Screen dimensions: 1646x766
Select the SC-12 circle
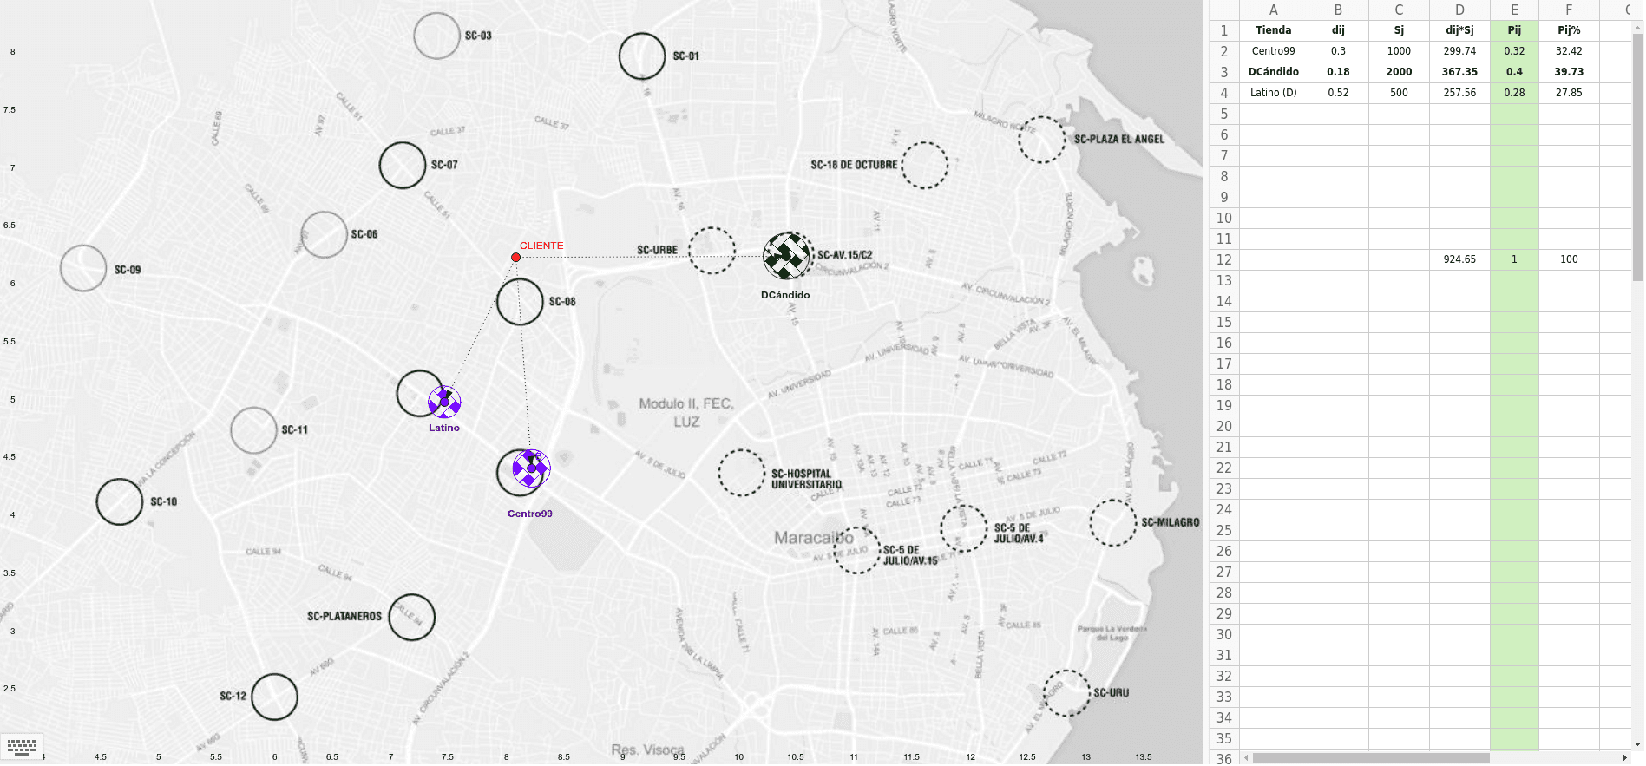click(x=275, y=697)
